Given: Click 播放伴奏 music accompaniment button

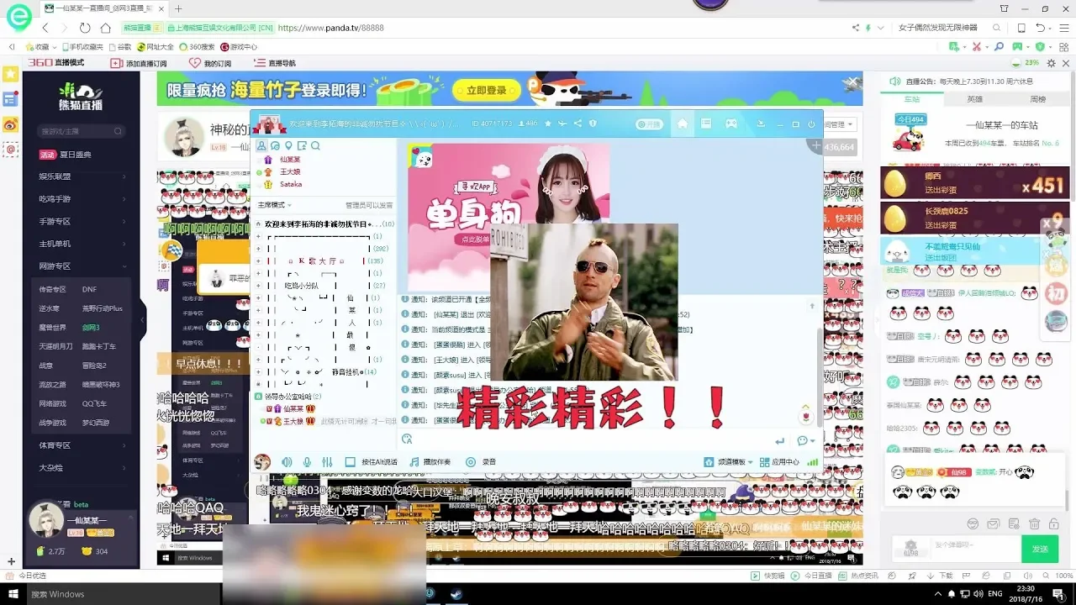Looking at the screenshot, I should click(430, 462).
